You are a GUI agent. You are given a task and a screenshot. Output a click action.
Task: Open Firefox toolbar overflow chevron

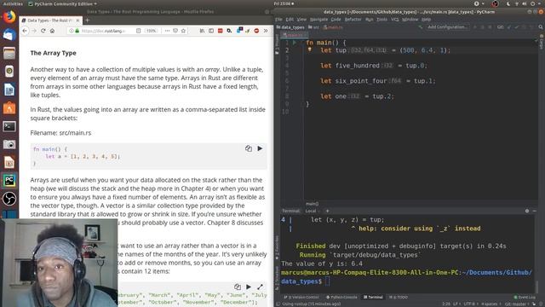click(x=266, y=31)
